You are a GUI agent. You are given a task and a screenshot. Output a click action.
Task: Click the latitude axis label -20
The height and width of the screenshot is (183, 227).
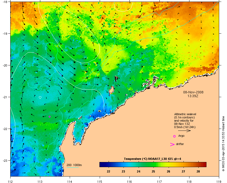click(5, 65)
